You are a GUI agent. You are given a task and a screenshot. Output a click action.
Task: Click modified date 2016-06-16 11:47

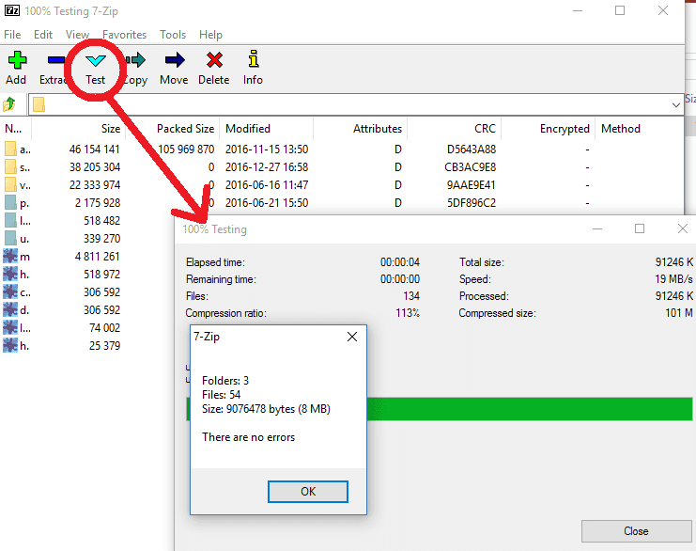point(267,185)
